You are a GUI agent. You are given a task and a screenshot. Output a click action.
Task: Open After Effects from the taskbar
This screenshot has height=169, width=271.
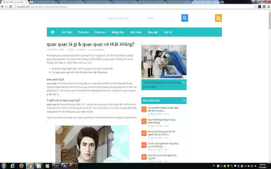pyautogui.click(x=56, y=166)
